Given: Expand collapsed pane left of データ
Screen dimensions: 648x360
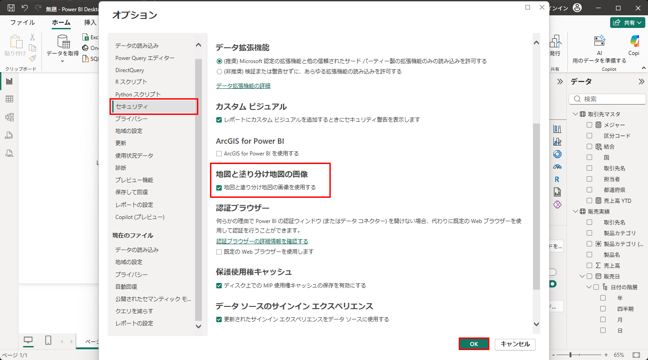Looking at the screenshot, I should [x=560, y=82].
